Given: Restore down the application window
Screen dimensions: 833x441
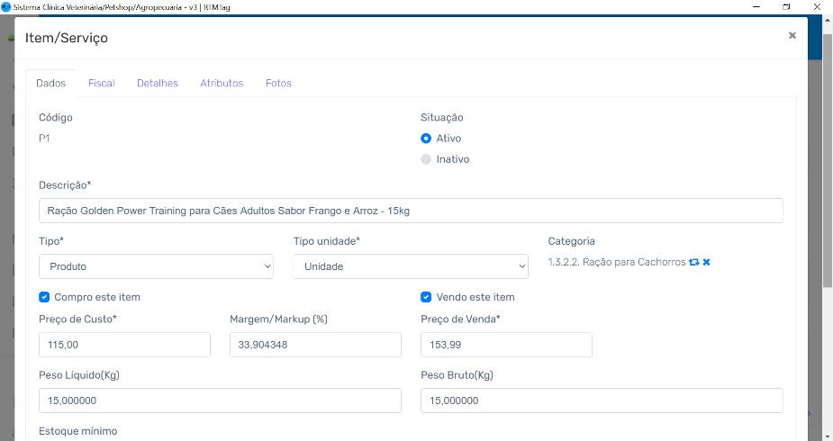Looking at the screenshot, I should point(786,6).
